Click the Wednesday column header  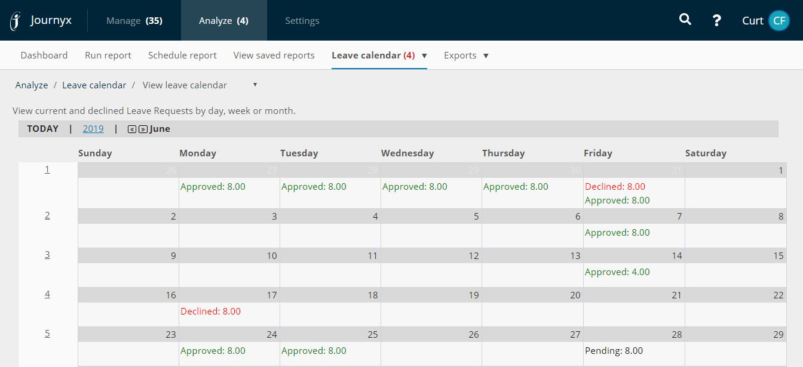coord(407,153)
